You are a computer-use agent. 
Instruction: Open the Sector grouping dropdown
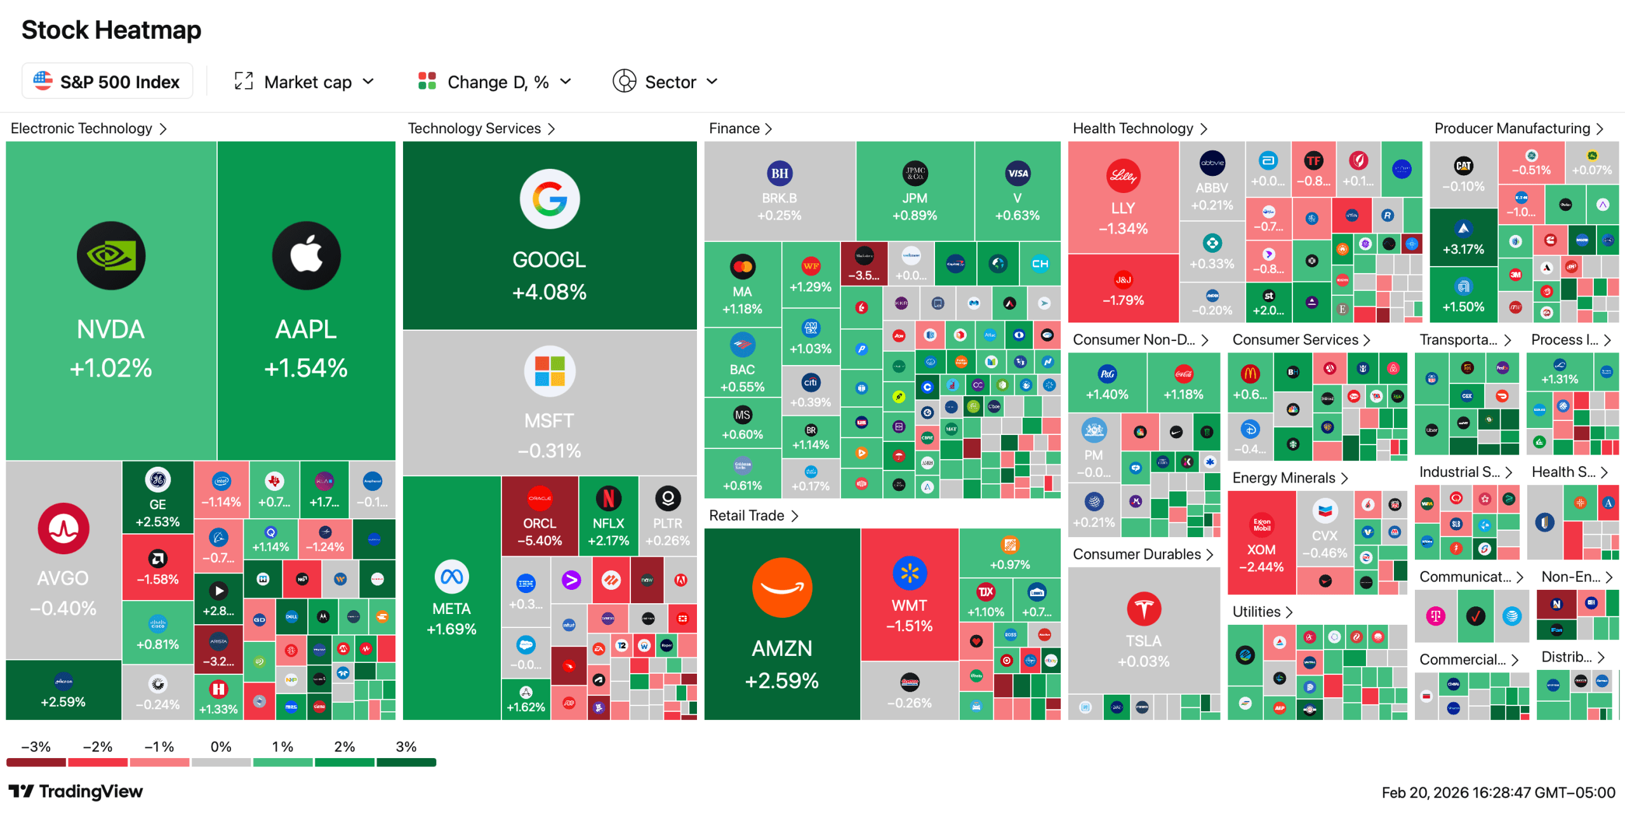pyautogui.click(x=665, y=82)
